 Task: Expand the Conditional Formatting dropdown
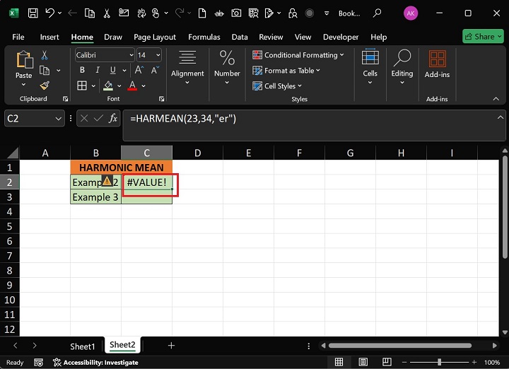(342, 55)
